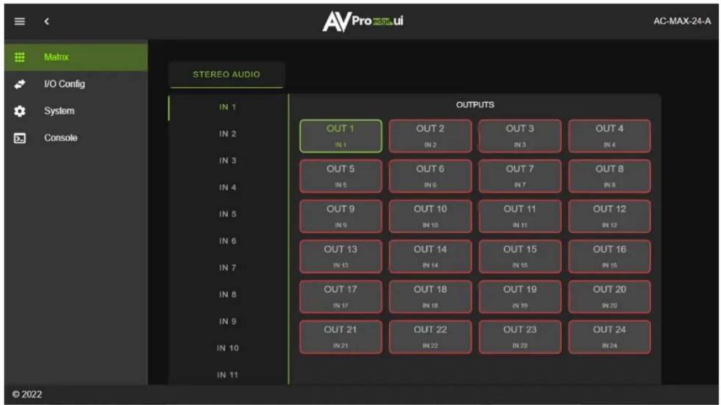Choose IN 8 from input list
721x405 pixels.
click(228, 295)
